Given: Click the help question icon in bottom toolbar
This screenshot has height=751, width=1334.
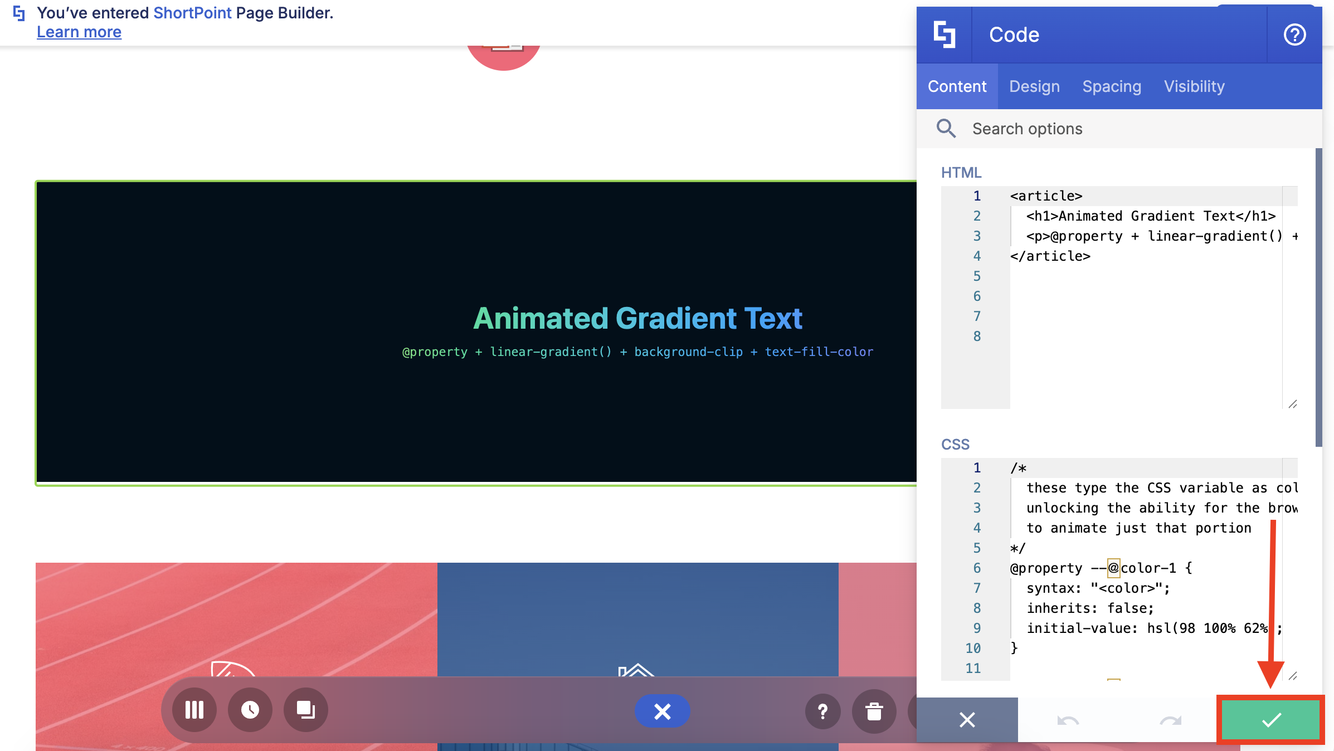Looking at the screenshot, I should (822, 711).
